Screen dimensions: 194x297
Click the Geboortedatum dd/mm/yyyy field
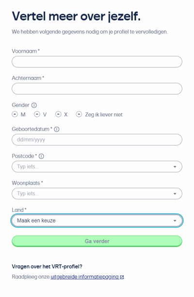coord(97,140)
